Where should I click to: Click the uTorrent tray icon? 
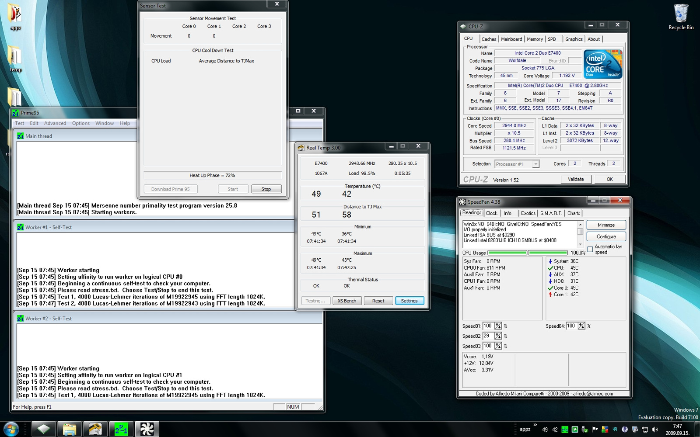(575, 430)
